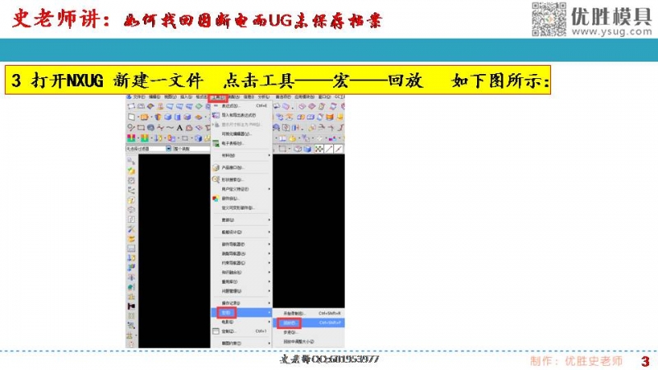Expand the 更新 submenu arrow
The height and width of the screenshot is (370, 658).
coord(269,220)
